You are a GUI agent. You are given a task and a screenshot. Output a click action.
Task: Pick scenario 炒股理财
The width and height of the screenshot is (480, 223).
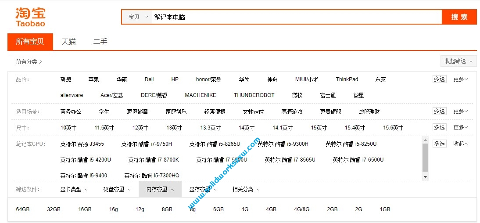(369, 111)
